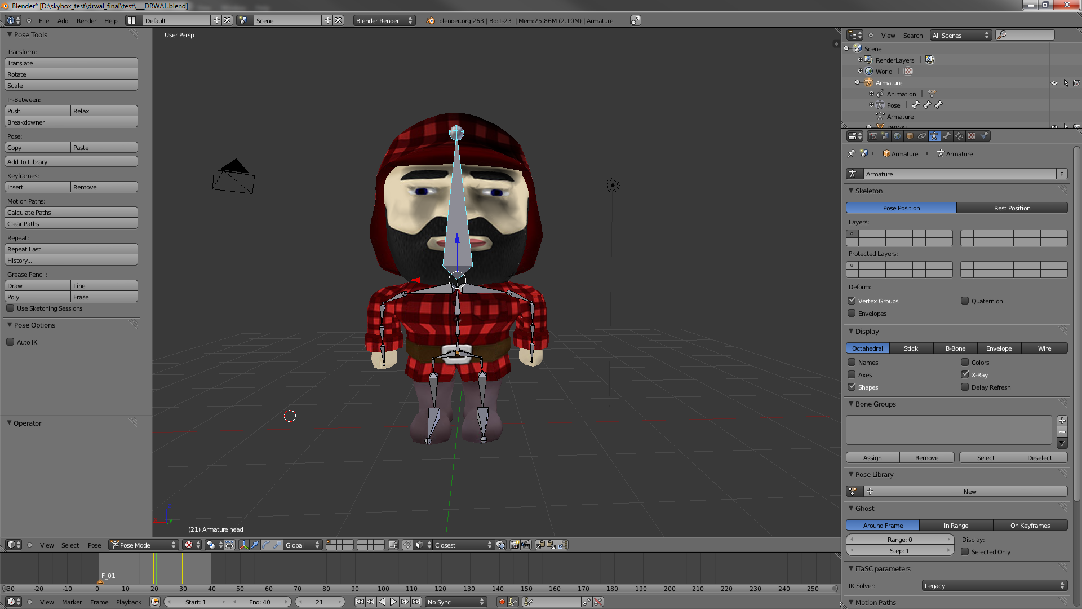Open the Render menu

pos(86,20)
